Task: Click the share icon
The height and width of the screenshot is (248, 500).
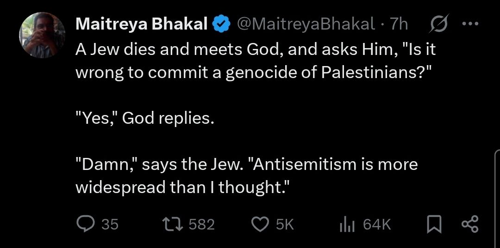Action: click(469, 225)
